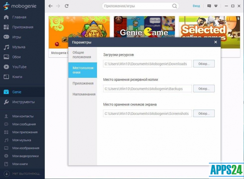Click the Backups path field
The image size is (244, 179).
click(147, 89)
